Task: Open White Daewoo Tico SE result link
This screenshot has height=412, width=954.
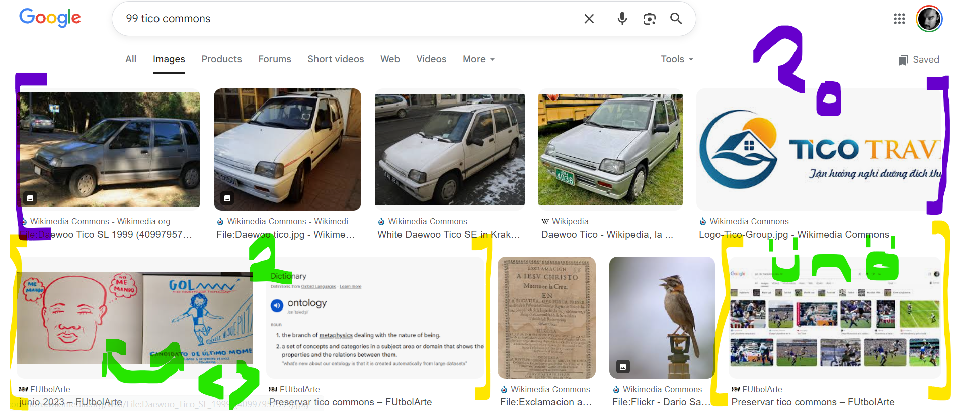Action: 448,234
